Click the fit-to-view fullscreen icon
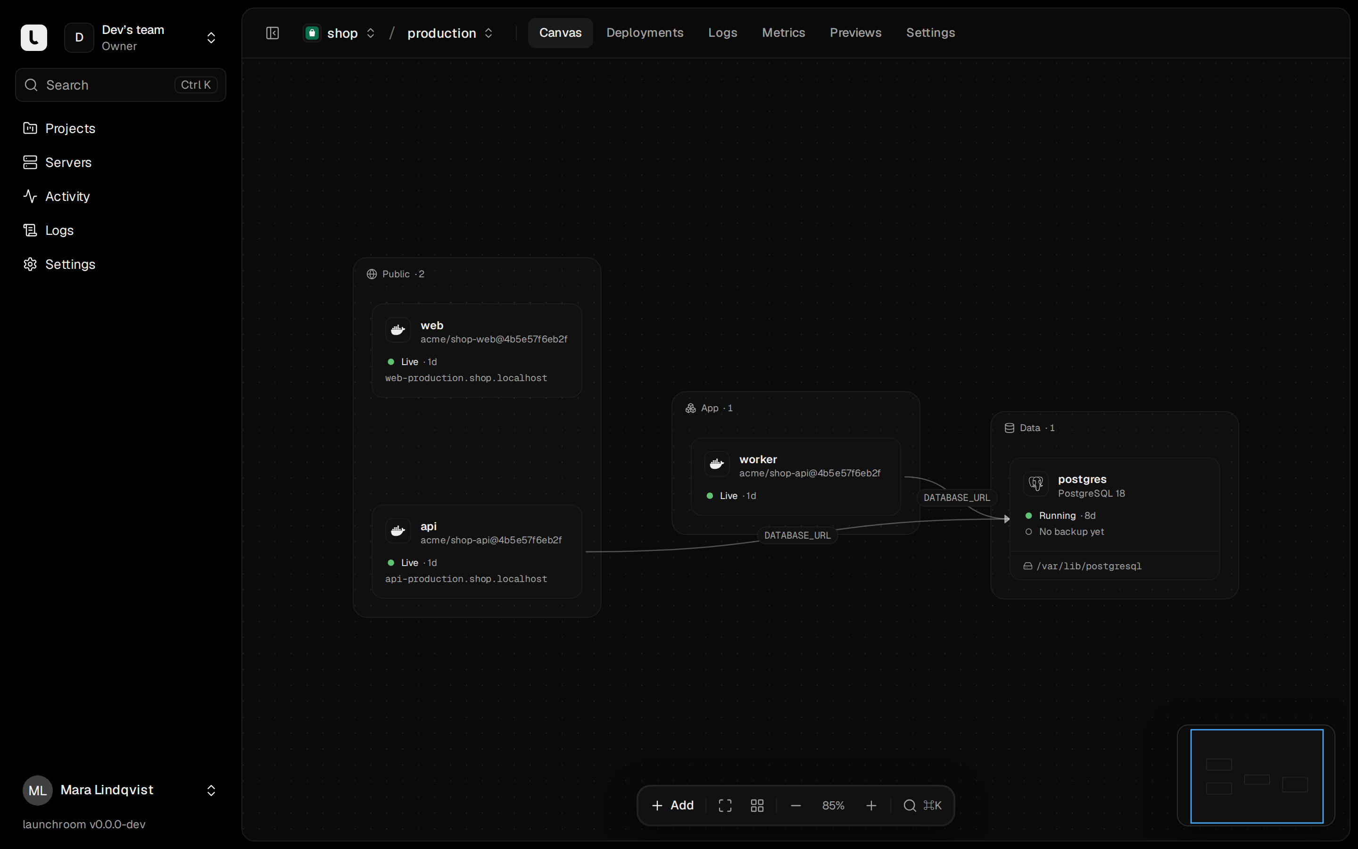 (x=725, y=806)
